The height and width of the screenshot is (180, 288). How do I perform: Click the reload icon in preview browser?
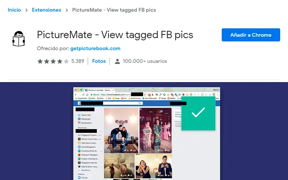(83, 95)
